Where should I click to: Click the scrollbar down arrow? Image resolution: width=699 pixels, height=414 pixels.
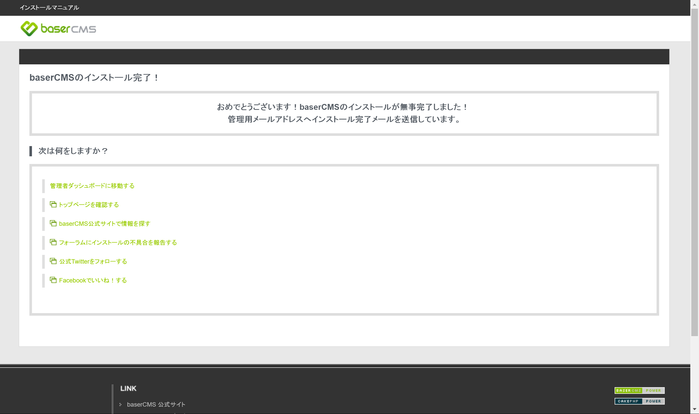695,409
